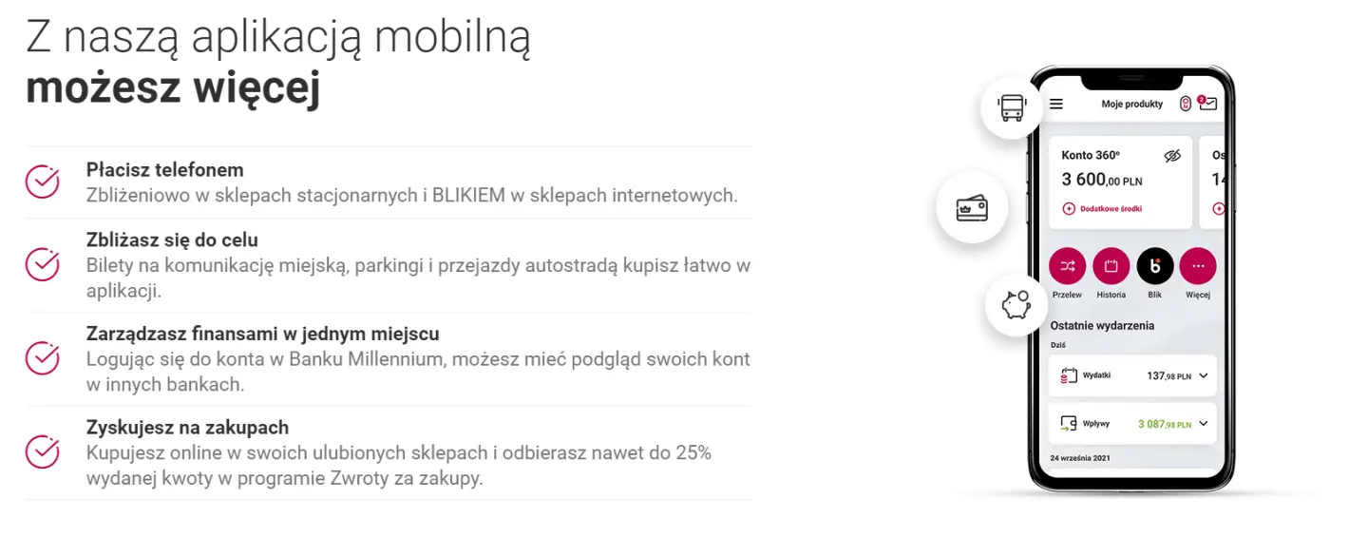Click the checkmark beside Zyskujesz na zakupach
Image resolution: width=1368 pixels, height=537 pixels.
click(x=43, y=451)
